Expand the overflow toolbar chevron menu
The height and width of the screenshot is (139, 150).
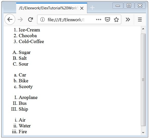pos(128,19)
